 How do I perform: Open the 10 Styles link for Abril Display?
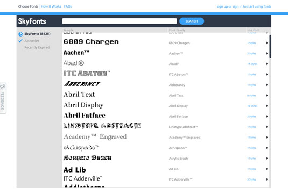(252, 106)
